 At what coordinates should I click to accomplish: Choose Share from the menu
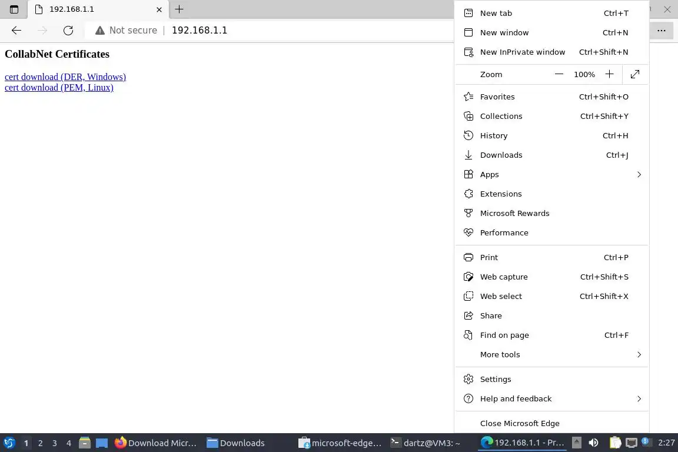[551, 316]
